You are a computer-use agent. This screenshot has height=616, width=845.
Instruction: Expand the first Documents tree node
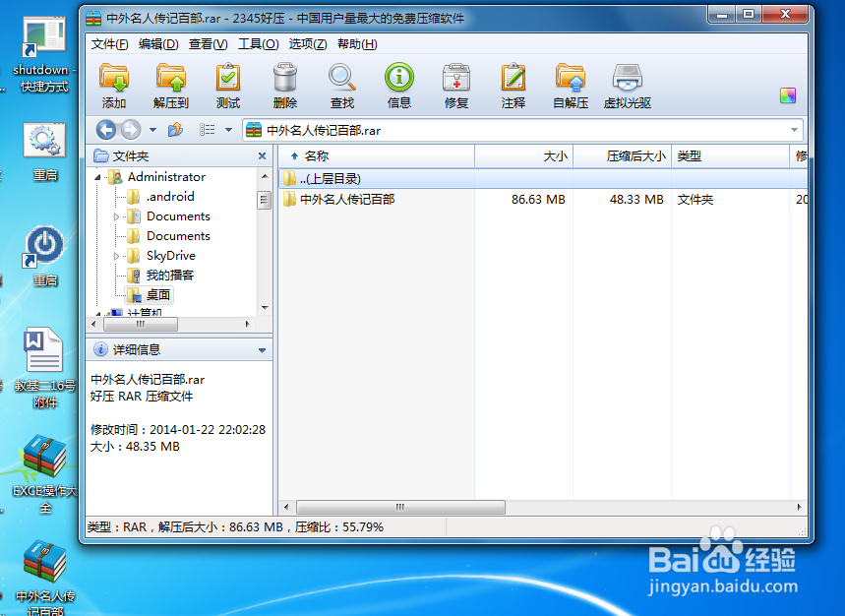click(x=116, y=216)
